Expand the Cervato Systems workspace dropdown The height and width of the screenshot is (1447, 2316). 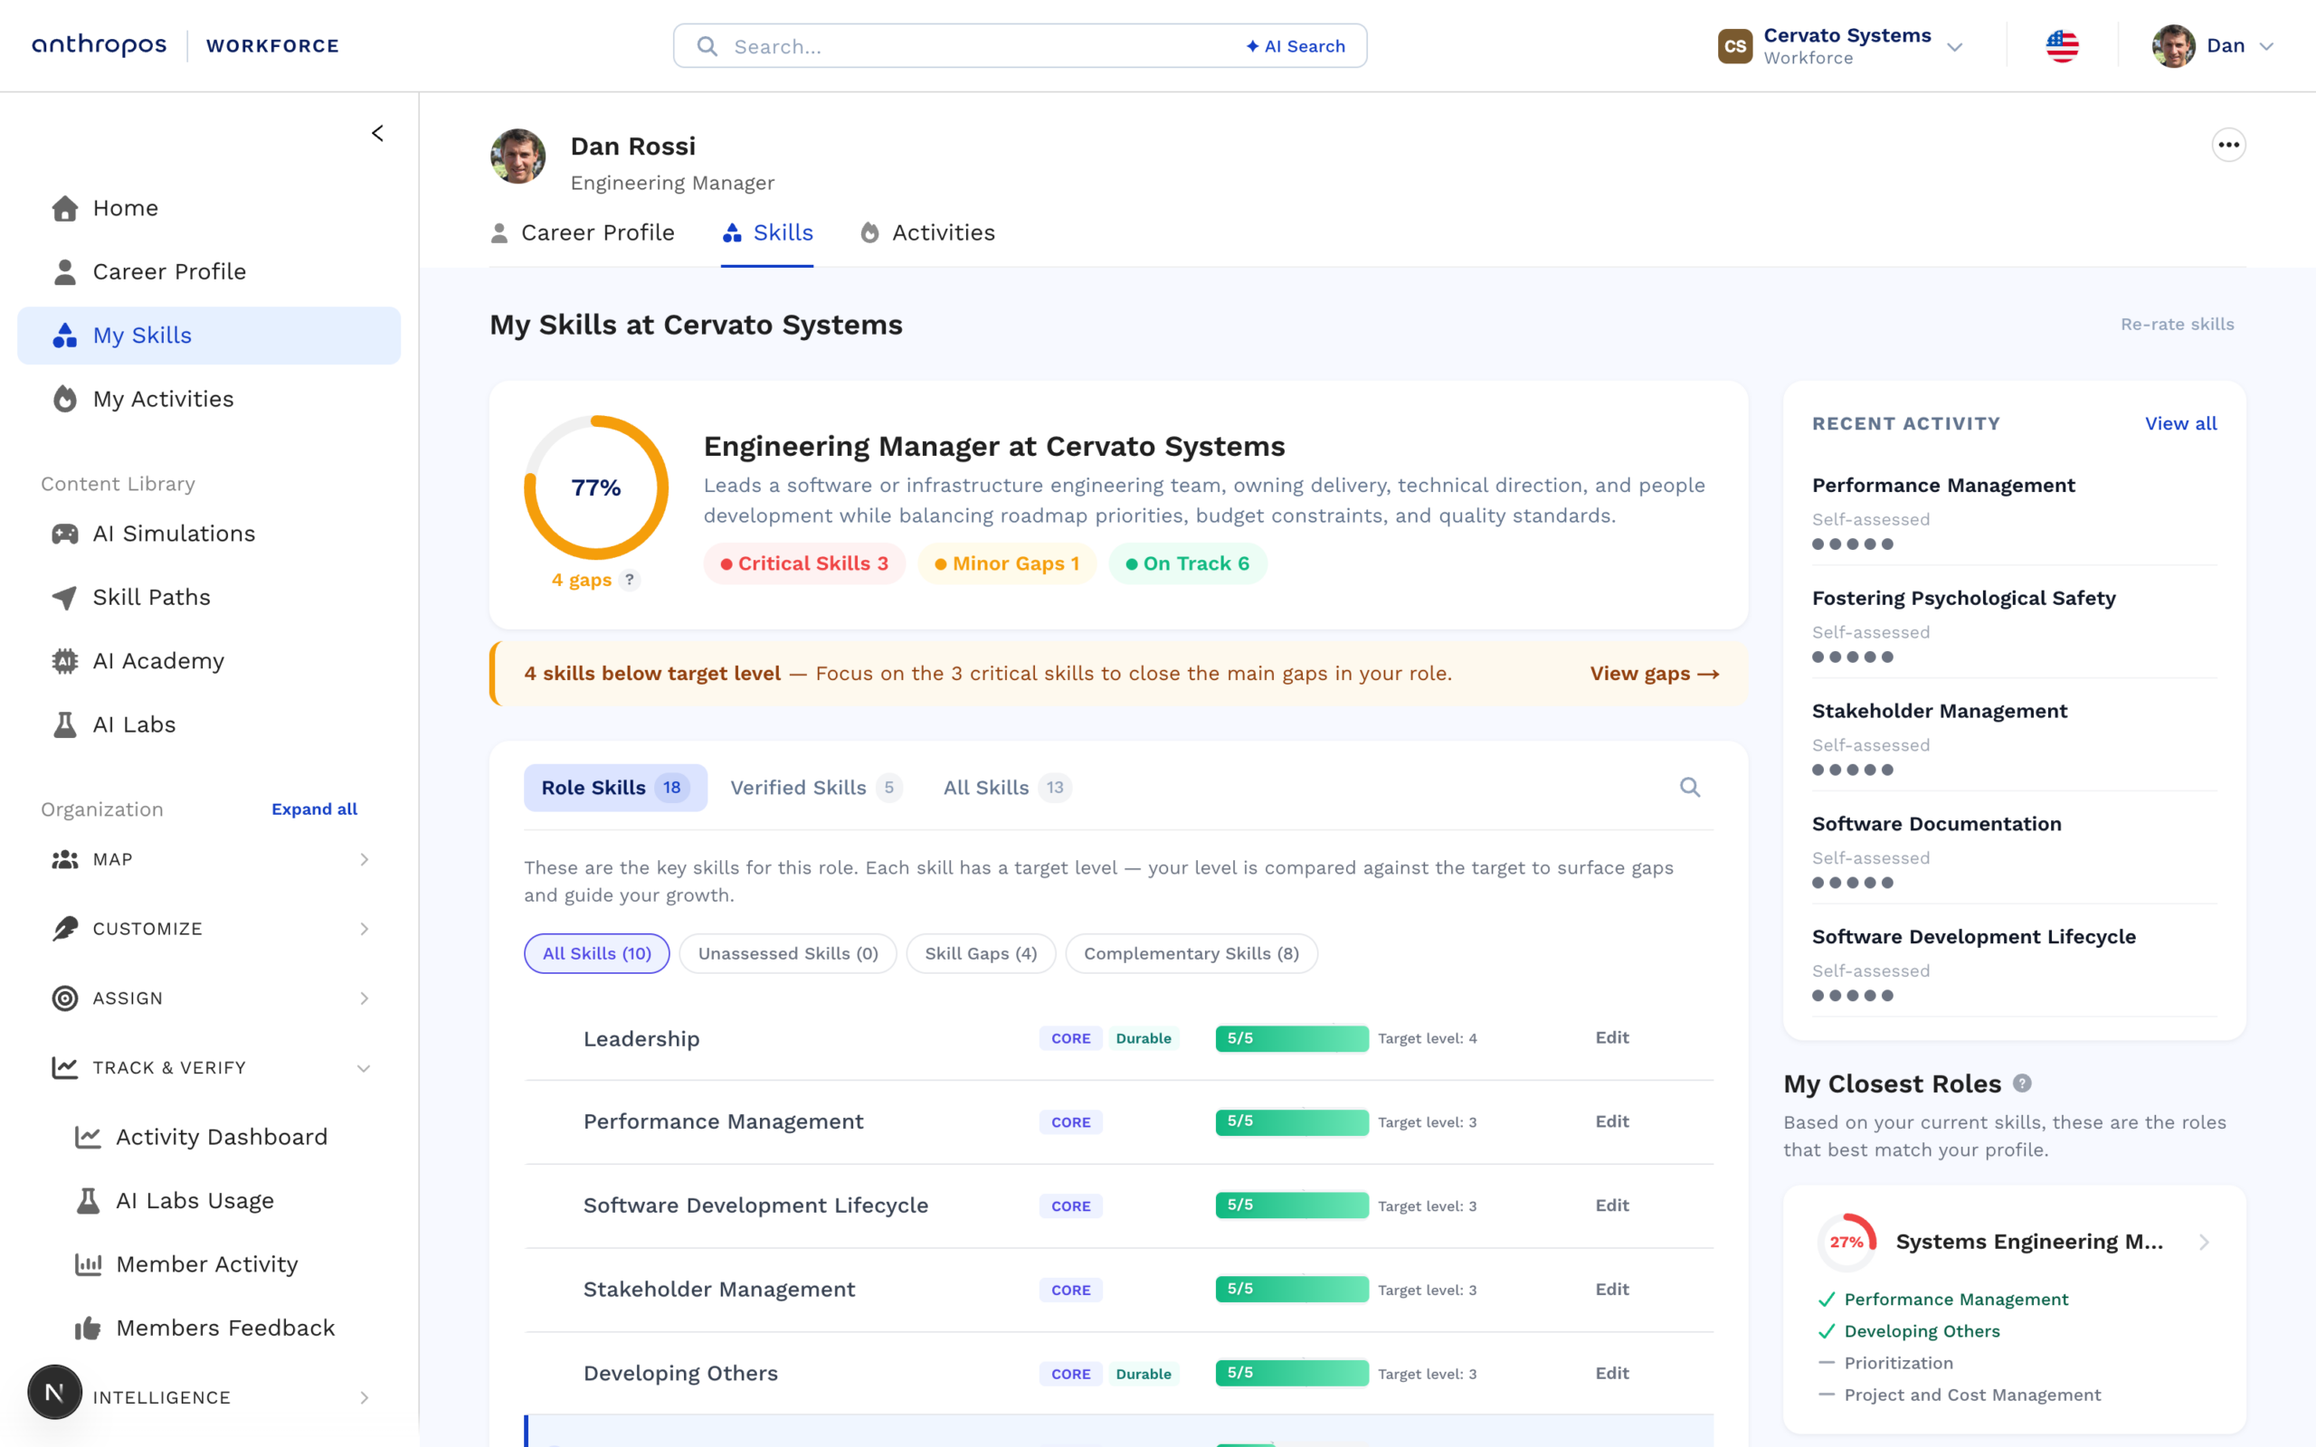tap(1955, 47)
